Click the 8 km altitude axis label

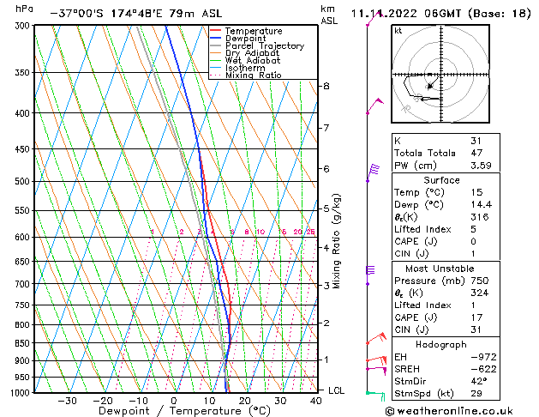[x=326, y=86]
